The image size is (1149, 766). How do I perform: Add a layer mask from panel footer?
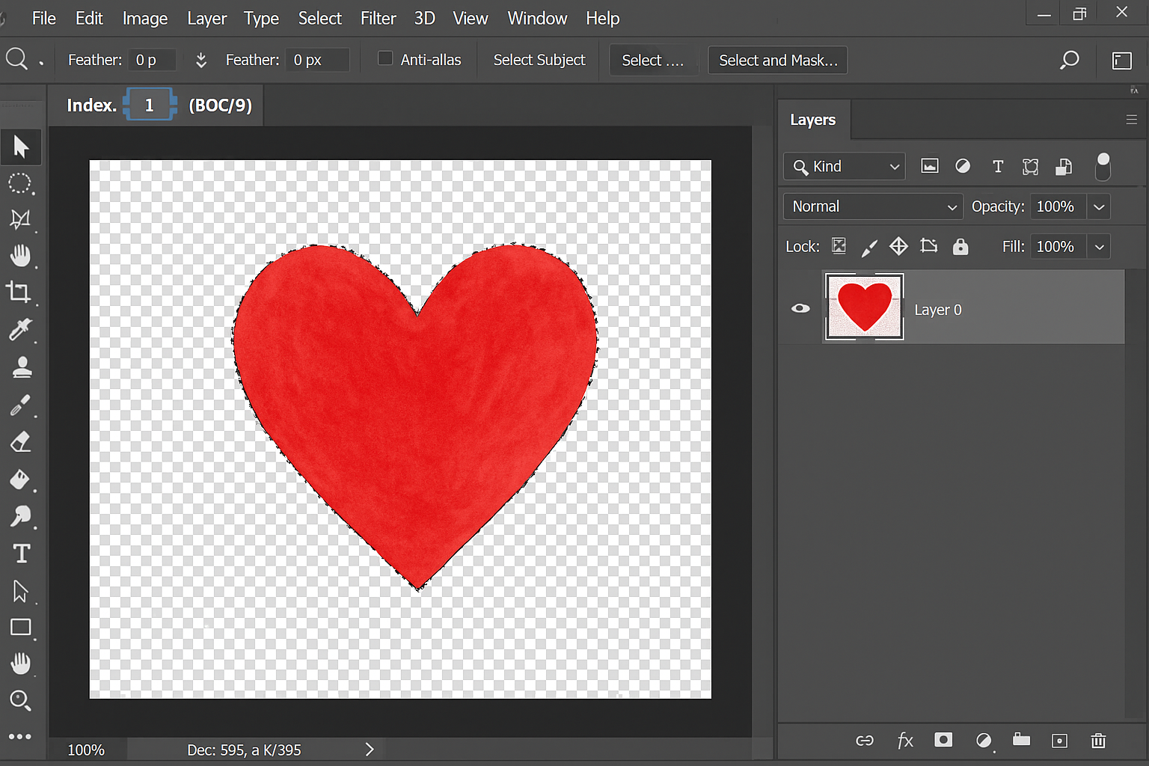pyautogui.click(x=943, y=740)
